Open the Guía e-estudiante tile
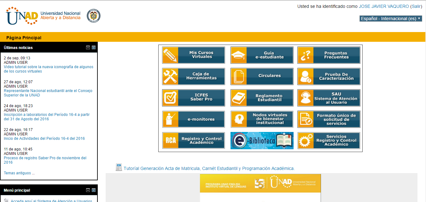 pos(262,55)
